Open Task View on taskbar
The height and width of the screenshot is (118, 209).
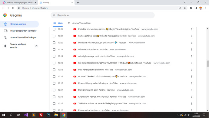click(x=18, y=115)
